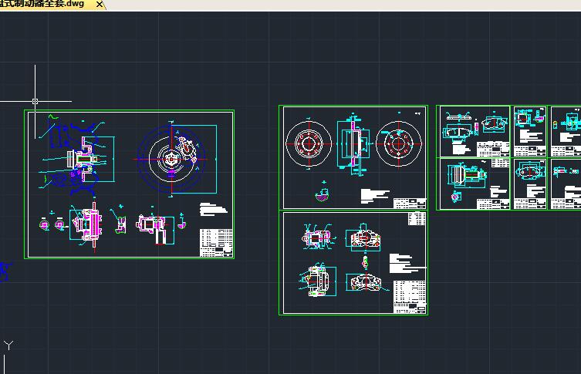Click the blue circular wheel front view
Viewport: 581px width, 374px height.
point(171,159)
